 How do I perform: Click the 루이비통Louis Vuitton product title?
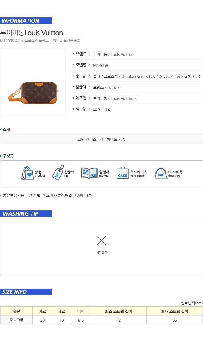[32, 33]
